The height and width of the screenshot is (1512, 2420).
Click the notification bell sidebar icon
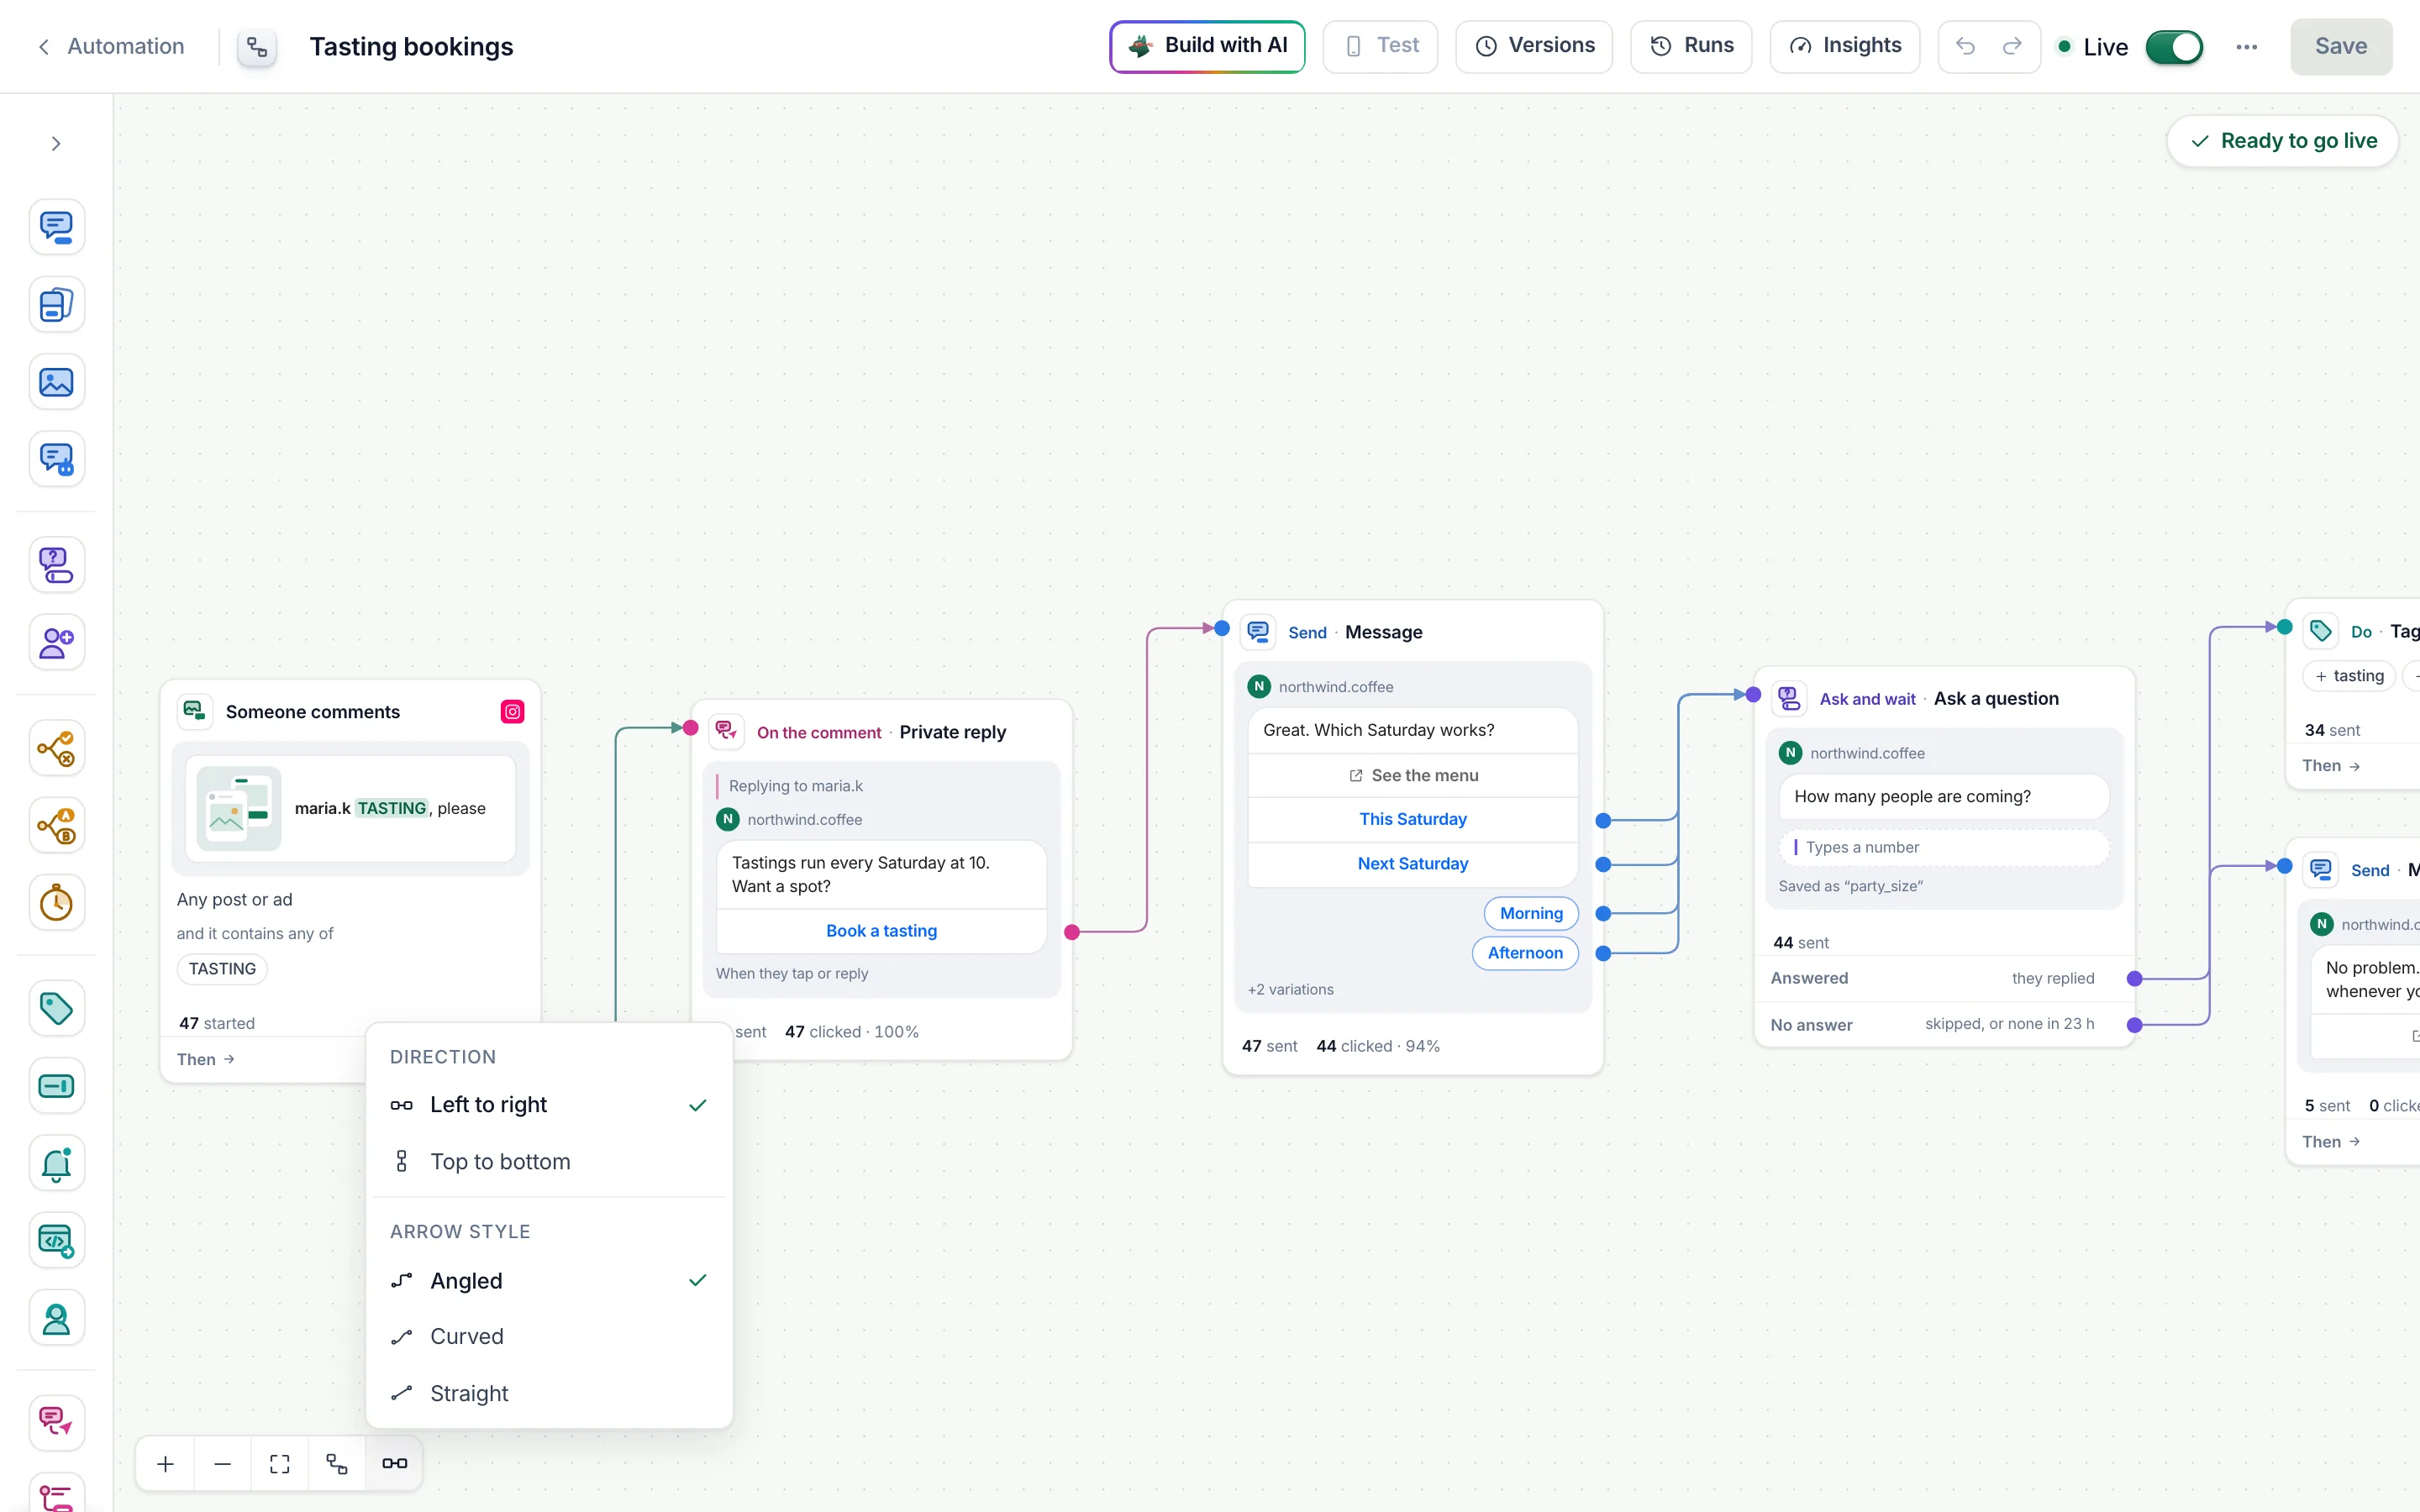[x=56, y=1163]
